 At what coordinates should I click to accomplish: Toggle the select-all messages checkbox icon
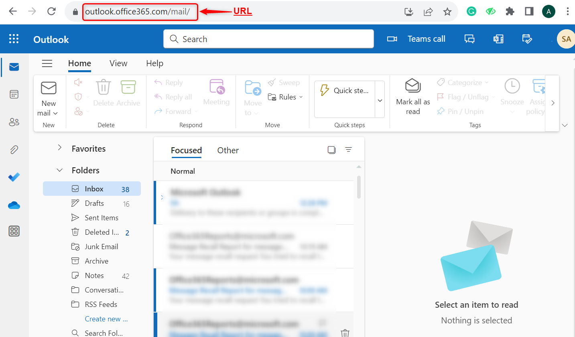pos(331,150)
